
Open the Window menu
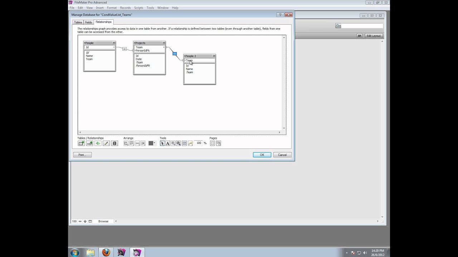point(163,8)
